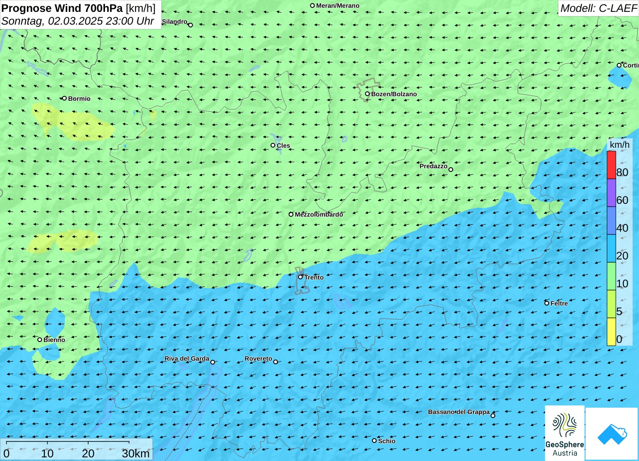Click the Bormio location marker
Screen dimensions: 639x461
(64, 98)
